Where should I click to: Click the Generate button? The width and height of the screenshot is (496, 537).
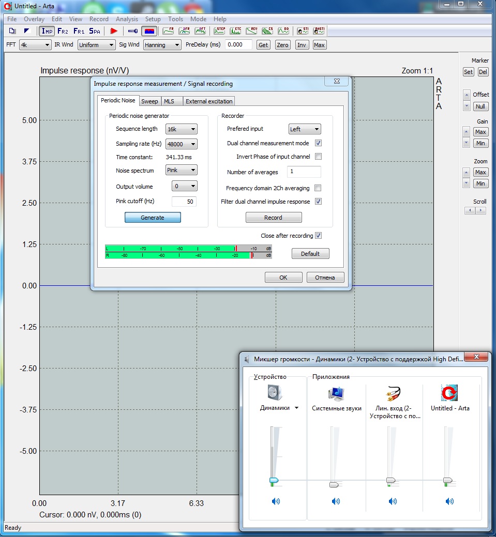tap(153, 218)
